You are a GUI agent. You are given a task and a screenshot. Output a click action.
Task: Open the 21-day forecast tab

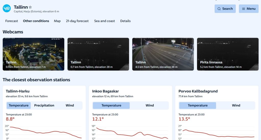click(x=77, y=21)
